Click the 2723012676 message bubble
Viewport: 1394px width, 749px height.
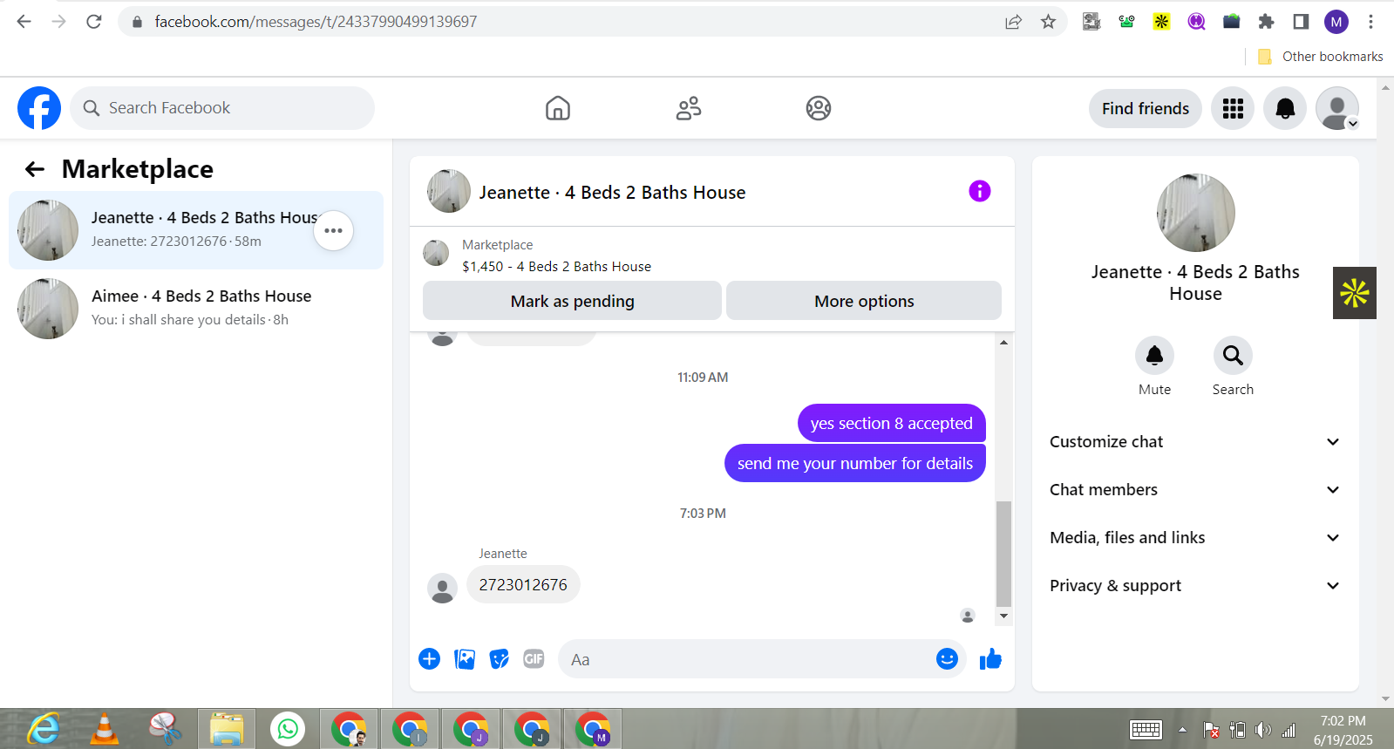coord(523,584)
